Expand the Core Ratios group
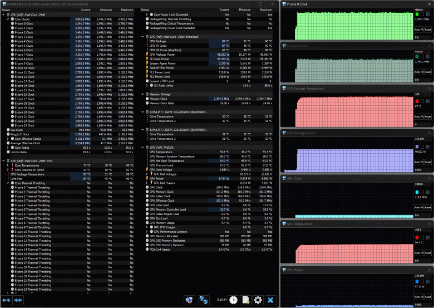Image resolution: width=434 pixels, height=308 pixels. click(8, 148)
